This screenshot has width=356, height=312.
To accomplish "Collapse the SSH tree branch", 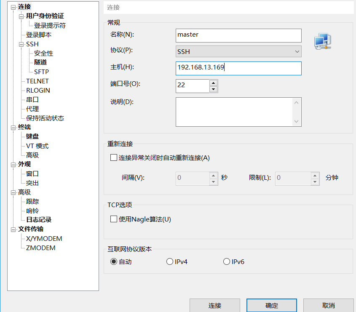I will [x=20, y=44].
